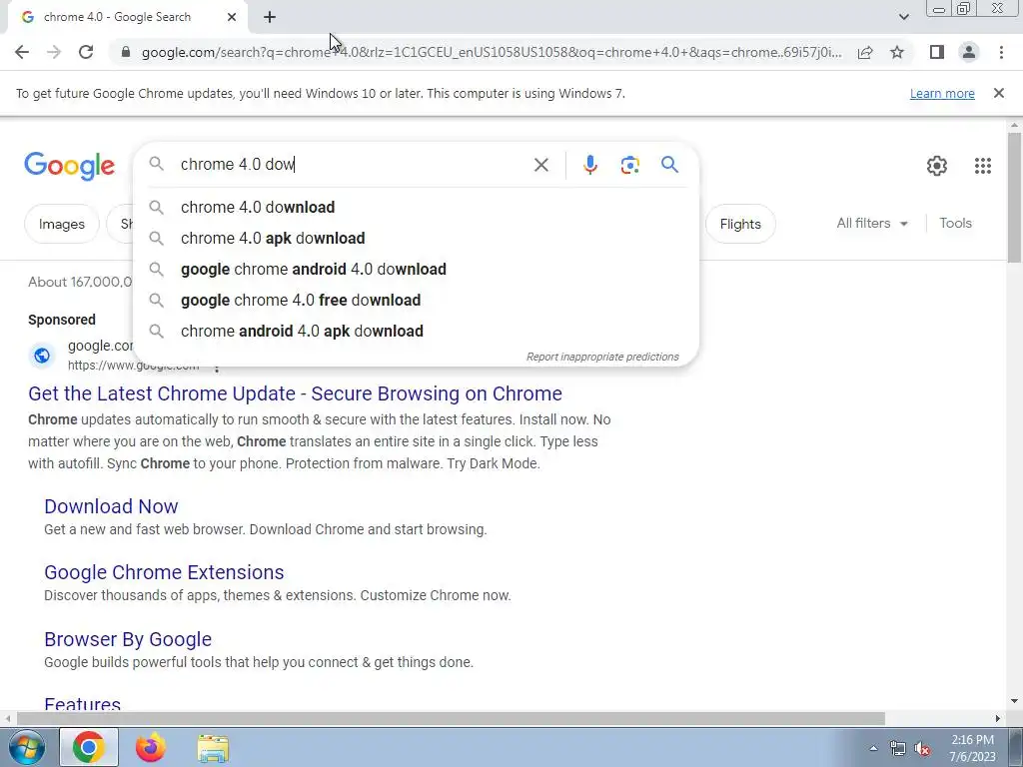Open the taskbar clock and date
This screenshot has width=1023, height=767.
coord(972,748)
